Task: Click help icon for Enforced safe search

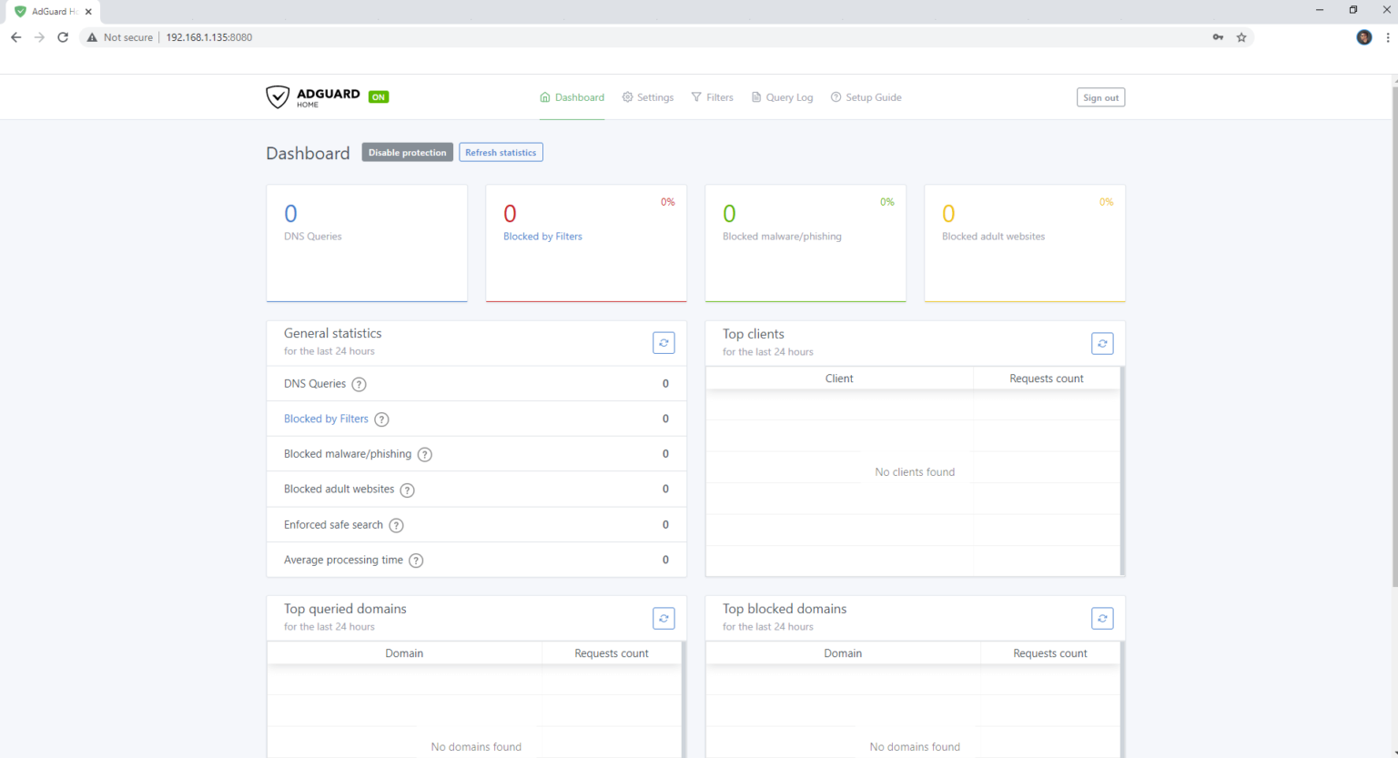Action: pos(396,525)
